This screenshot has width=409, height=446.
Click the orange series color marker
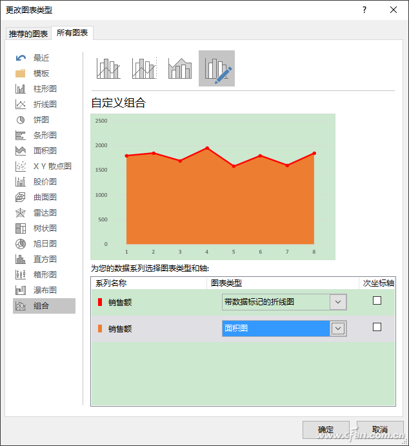100,329
